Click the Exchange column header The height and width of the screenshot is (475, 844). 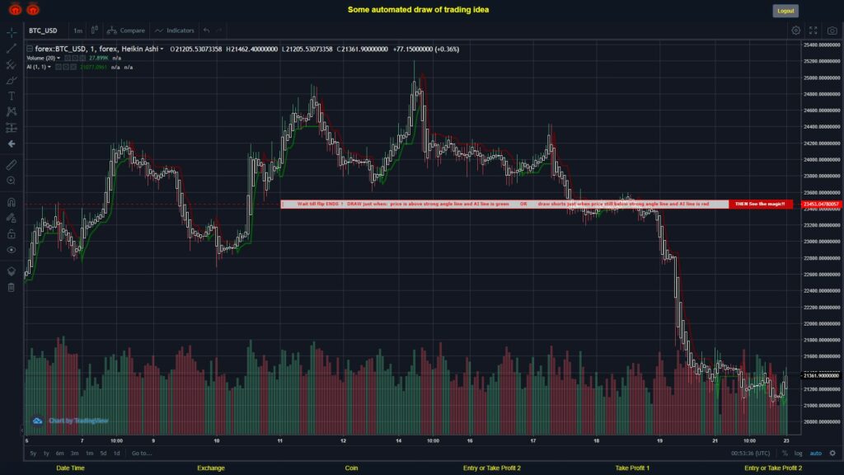(x=211, y=468)
